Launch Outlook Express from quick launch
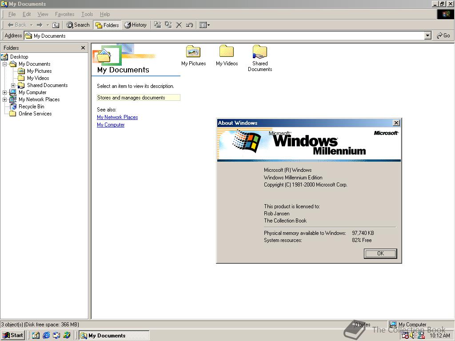 tap(56, 336)
